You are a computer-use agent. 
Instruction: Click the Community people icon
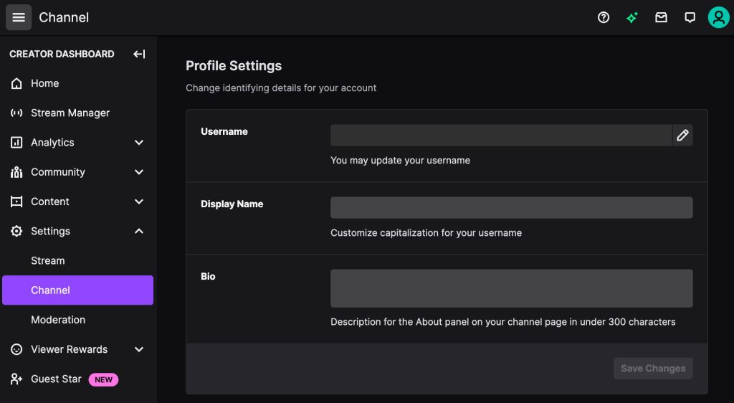(16, 172)
